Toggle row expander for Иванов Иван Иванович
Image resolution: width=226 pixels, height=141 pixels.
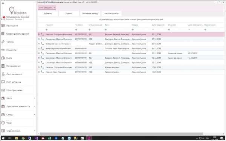coord(39,72)
